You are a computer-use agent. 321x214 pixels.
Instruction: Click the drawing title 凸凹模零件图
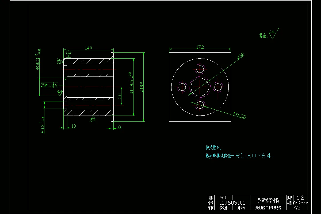(268, 200)
